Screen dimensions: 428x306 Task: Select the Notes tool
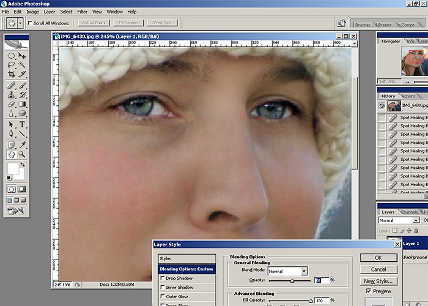coord(11,145)
